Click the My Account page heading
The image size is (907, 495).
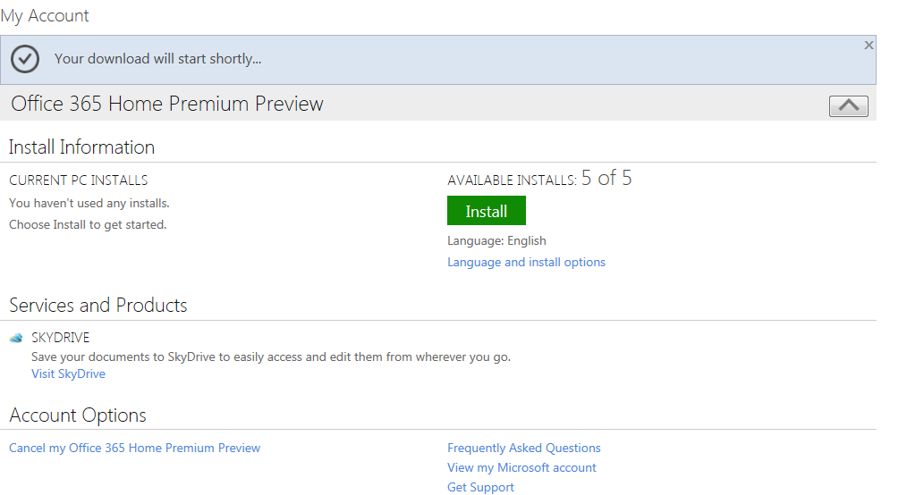coord(45,16)
